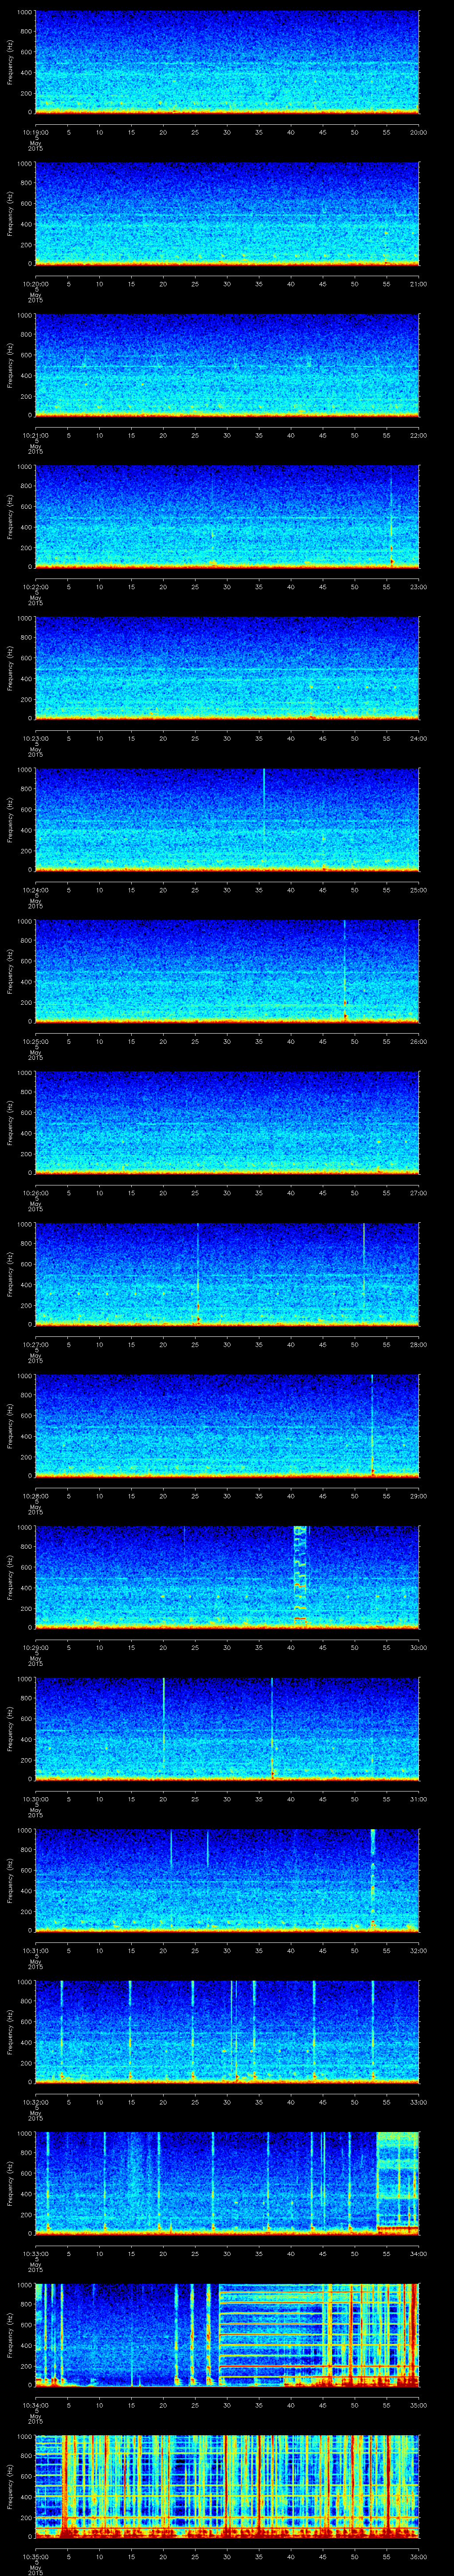Select the spectrogram panel starting at 10:26:00
Screen dimensions: 454x2576
pyautogui.click(x=227, y=1123)
